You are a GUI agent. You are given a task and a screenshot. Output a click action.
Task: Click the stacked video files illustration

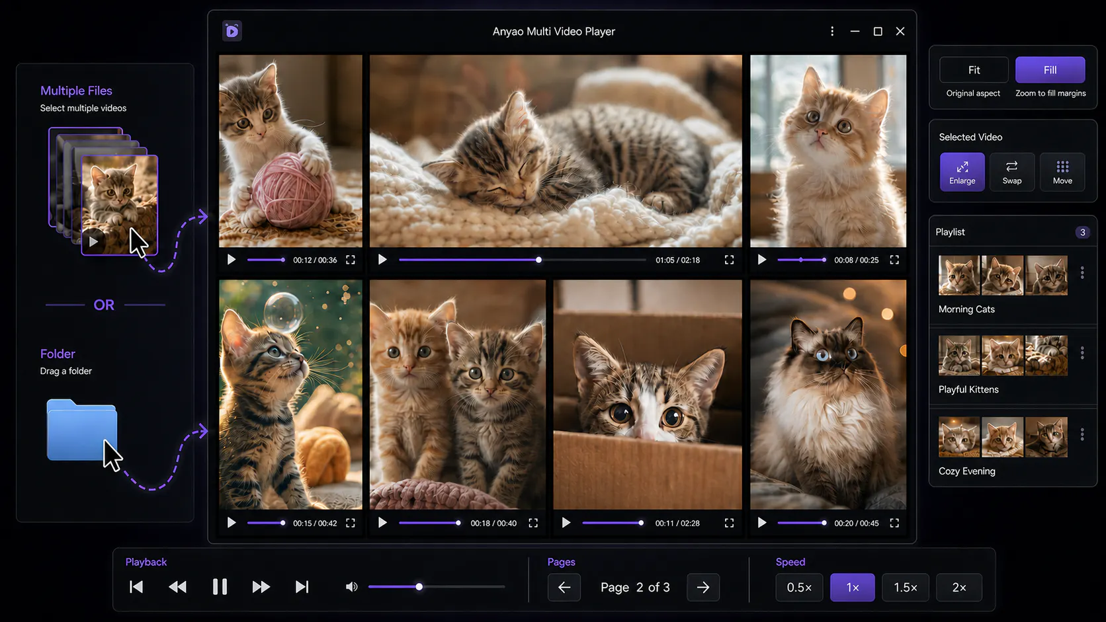pos(103,192)
